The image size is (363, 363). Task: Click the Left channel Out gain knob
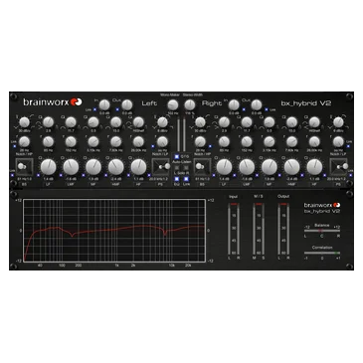pos(127,105)
